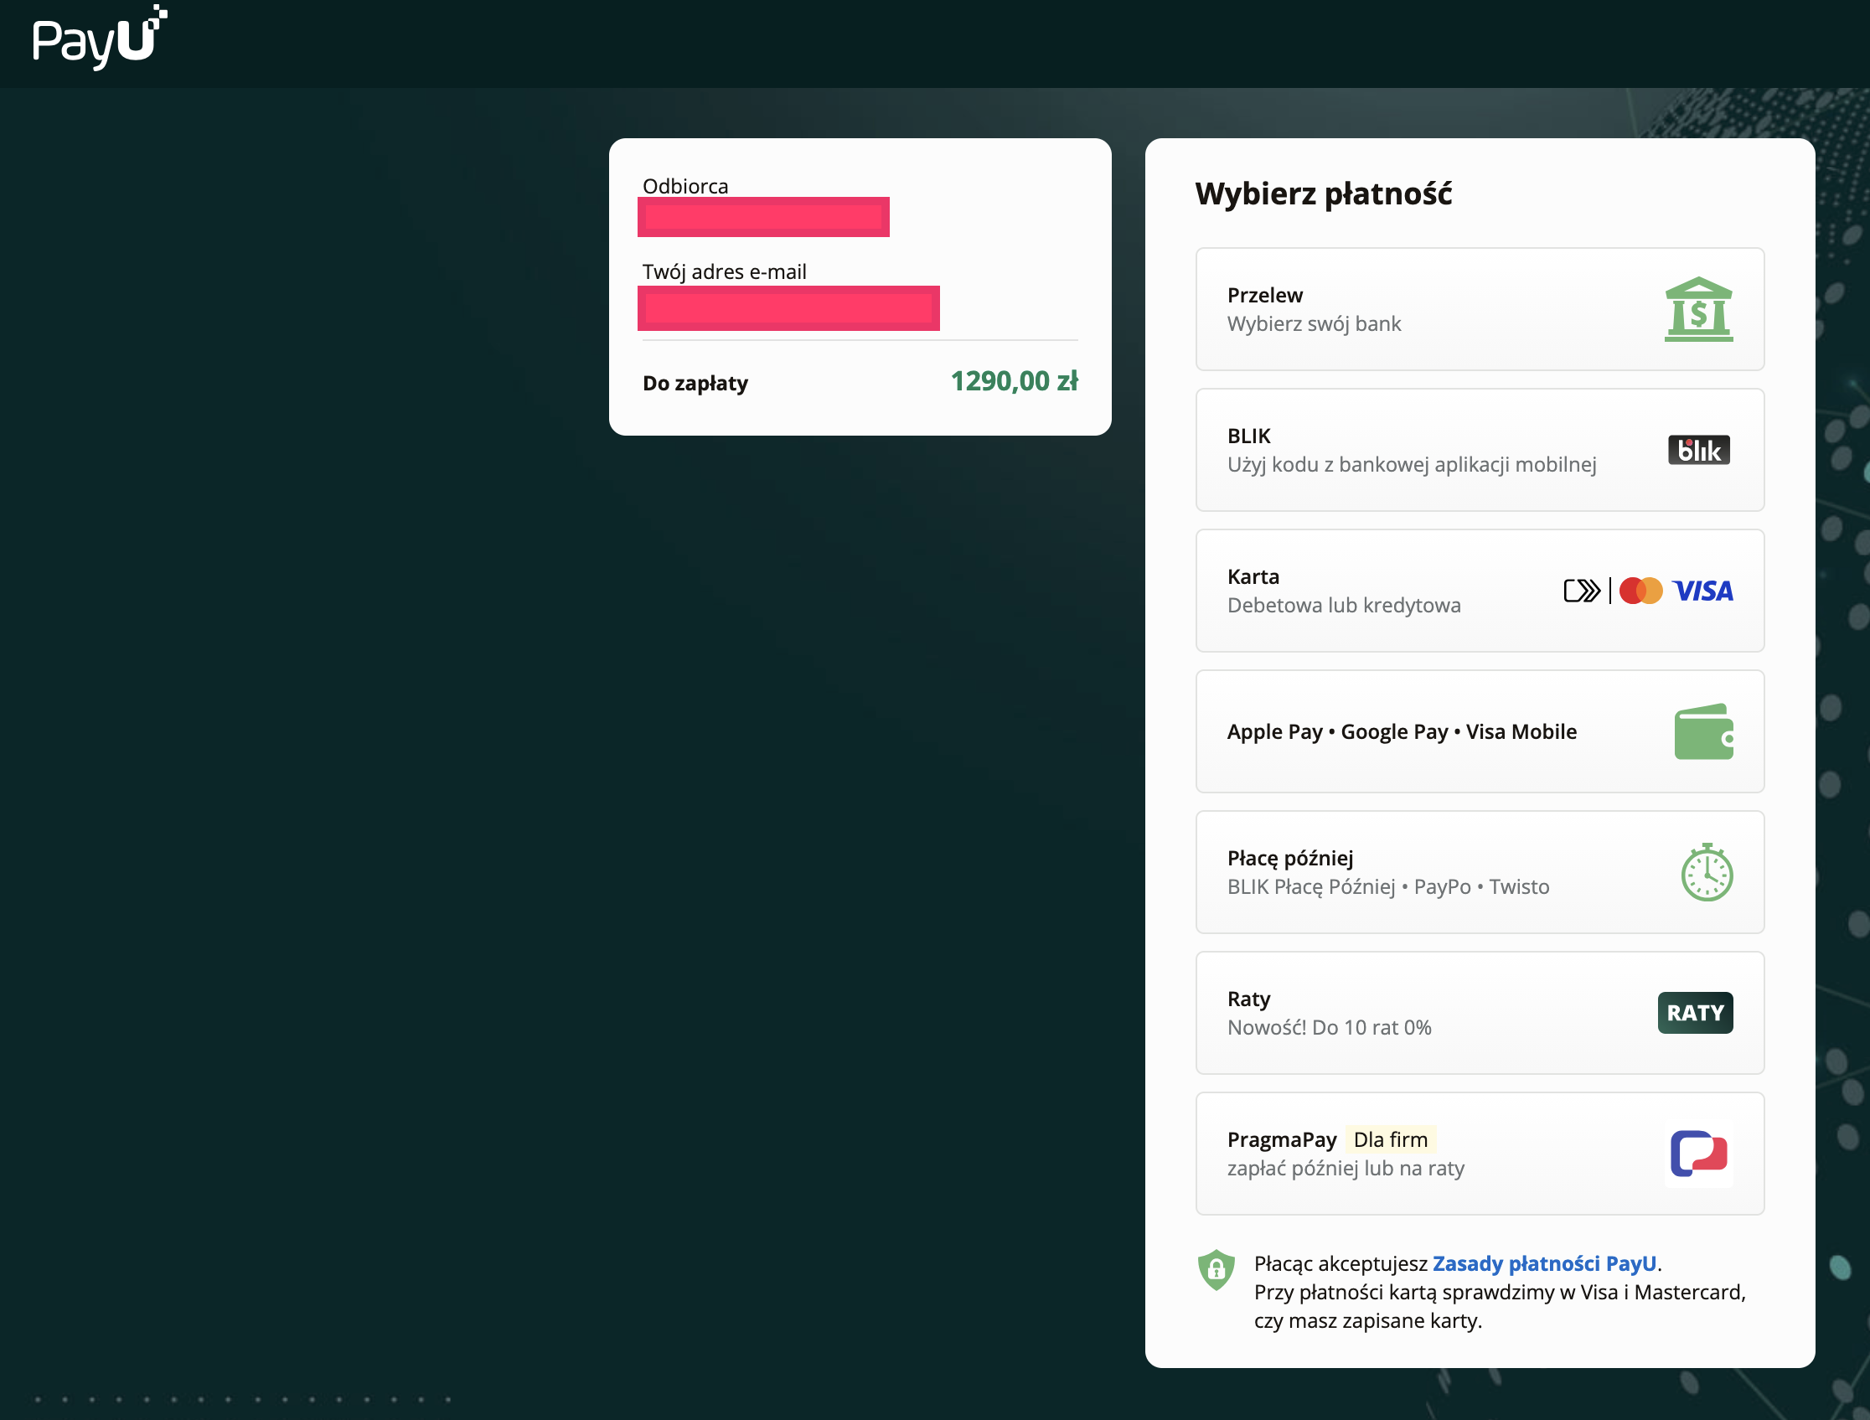This screenshot has height=1420, width=1870.
Task: Click the Mastercard logo
Action: point(1640,591)
